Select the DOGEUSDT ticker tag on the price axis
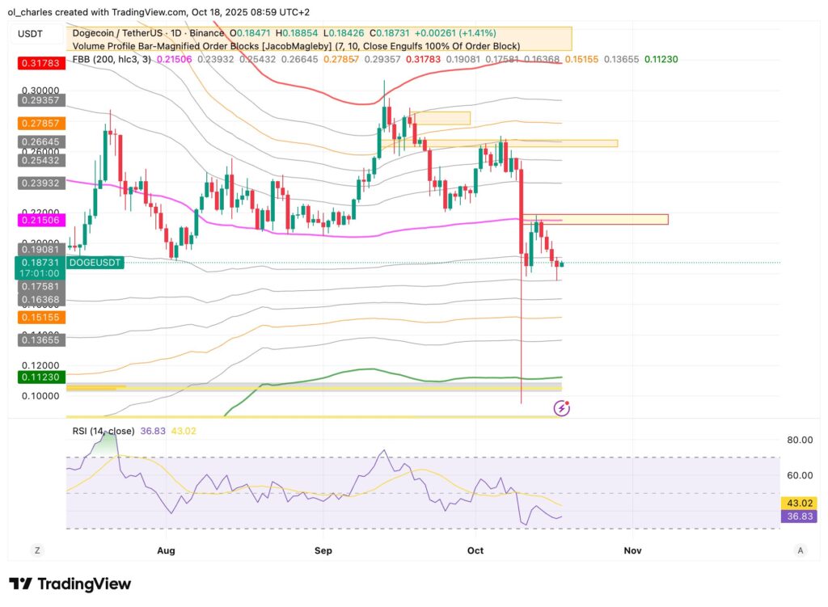828x607 pixels. pos(95,263)
